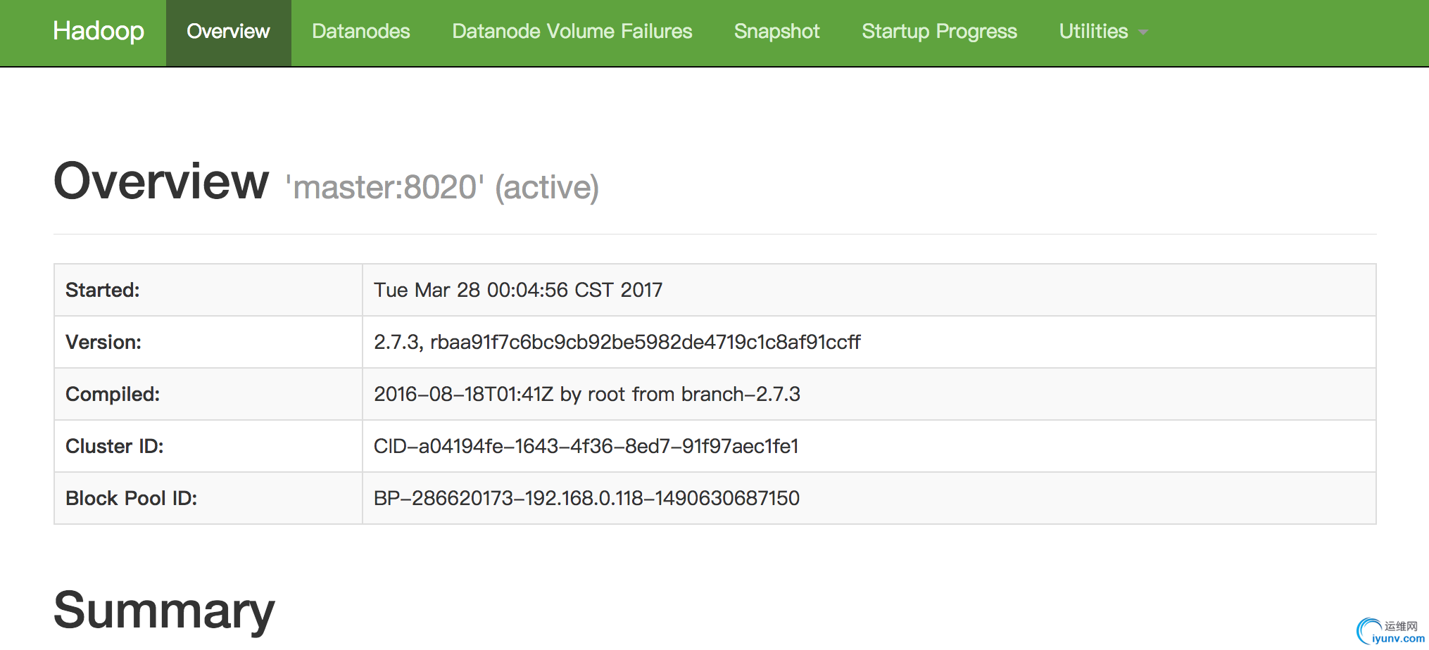Click the "Started:" row label

pyautogui.click(x=103, y=290)
